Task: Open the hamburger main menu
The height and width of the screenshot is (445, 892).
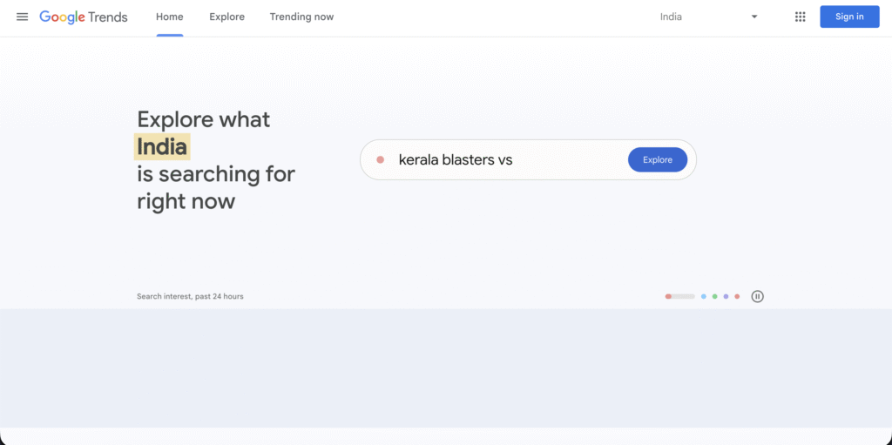Action: tap(23, 17)
